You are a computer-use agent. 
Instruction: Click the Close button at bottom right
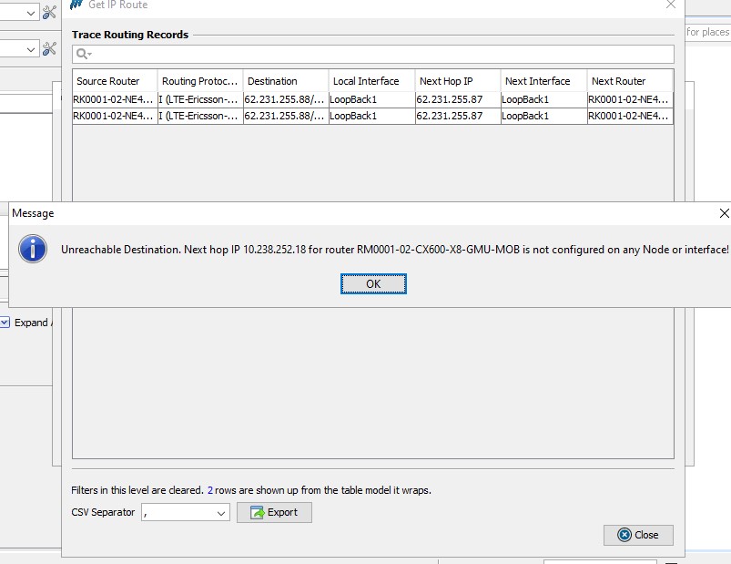click(x=637, y=535)
